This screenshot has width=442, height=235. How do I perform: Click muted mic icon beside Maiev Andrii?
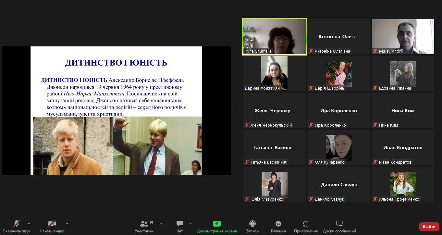click(x=375, y=51)
